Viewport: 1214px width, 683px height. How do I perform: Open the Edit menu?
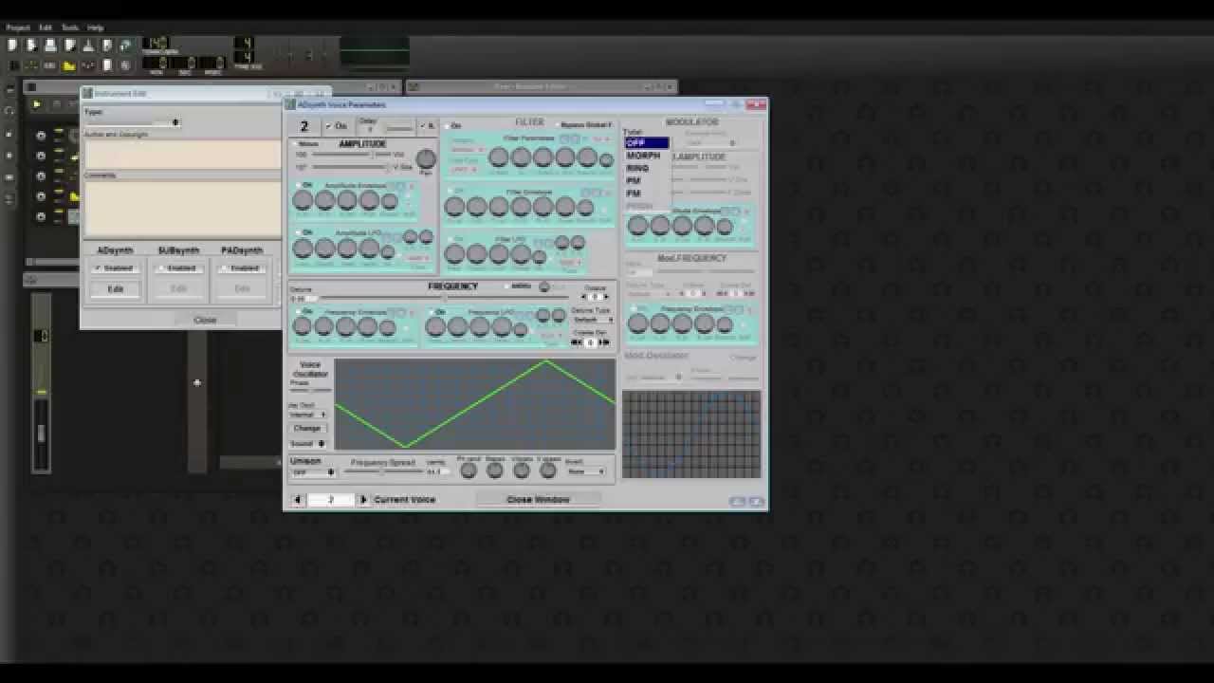click(x=46, y=28)
